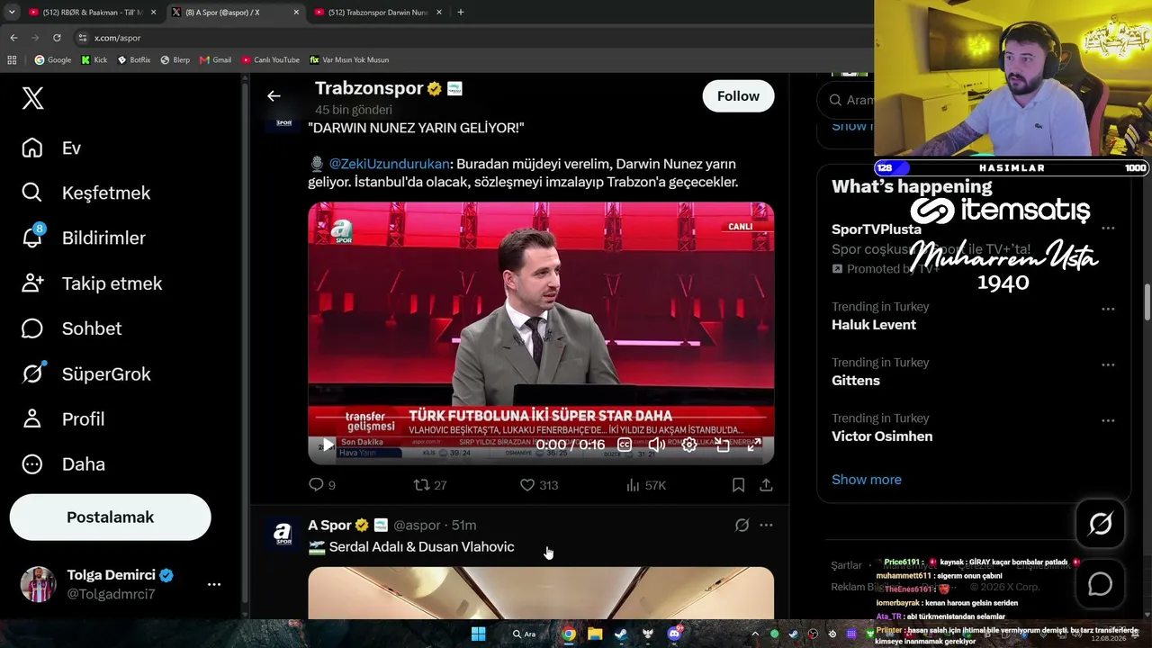Expand the video to fullscreen
1152x648 pixels.
(x=754, y=445)
